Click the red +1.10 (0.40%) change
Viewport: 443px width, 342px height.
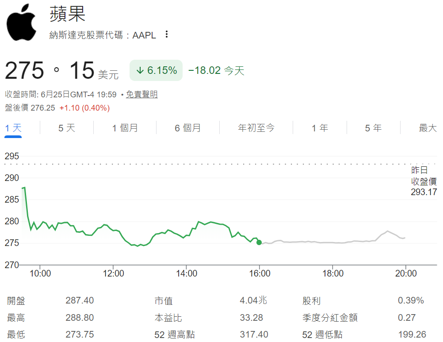coord(84,108)
